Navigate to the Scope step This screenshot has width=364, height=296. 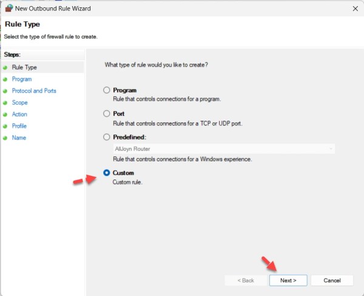coord(20,103)
